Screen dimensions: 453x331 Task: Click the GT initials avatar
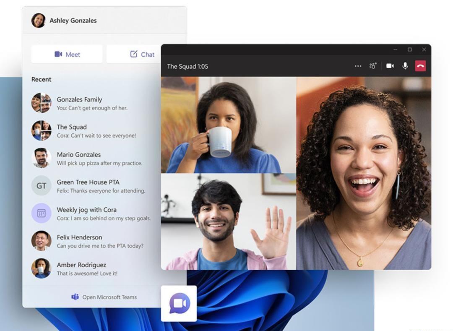coord(41,186)
